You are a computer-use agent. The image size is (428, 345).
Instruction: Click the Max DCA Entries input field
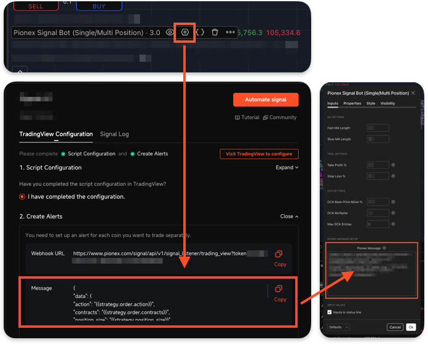click(x=378, y=224)
